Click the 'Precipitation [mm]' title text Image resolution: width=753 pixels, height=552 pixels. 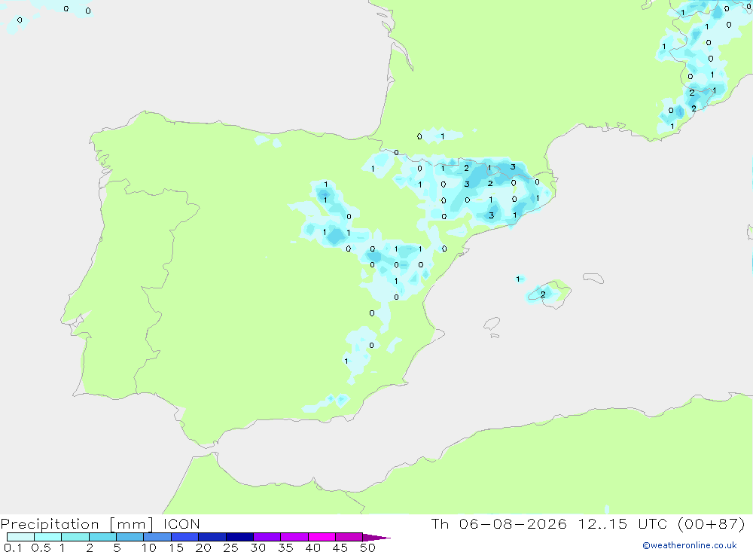[x=77, y=524]
